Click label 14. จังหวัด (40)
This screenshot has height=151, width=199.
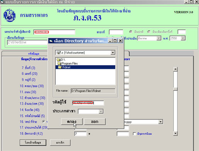coord(30,110)
